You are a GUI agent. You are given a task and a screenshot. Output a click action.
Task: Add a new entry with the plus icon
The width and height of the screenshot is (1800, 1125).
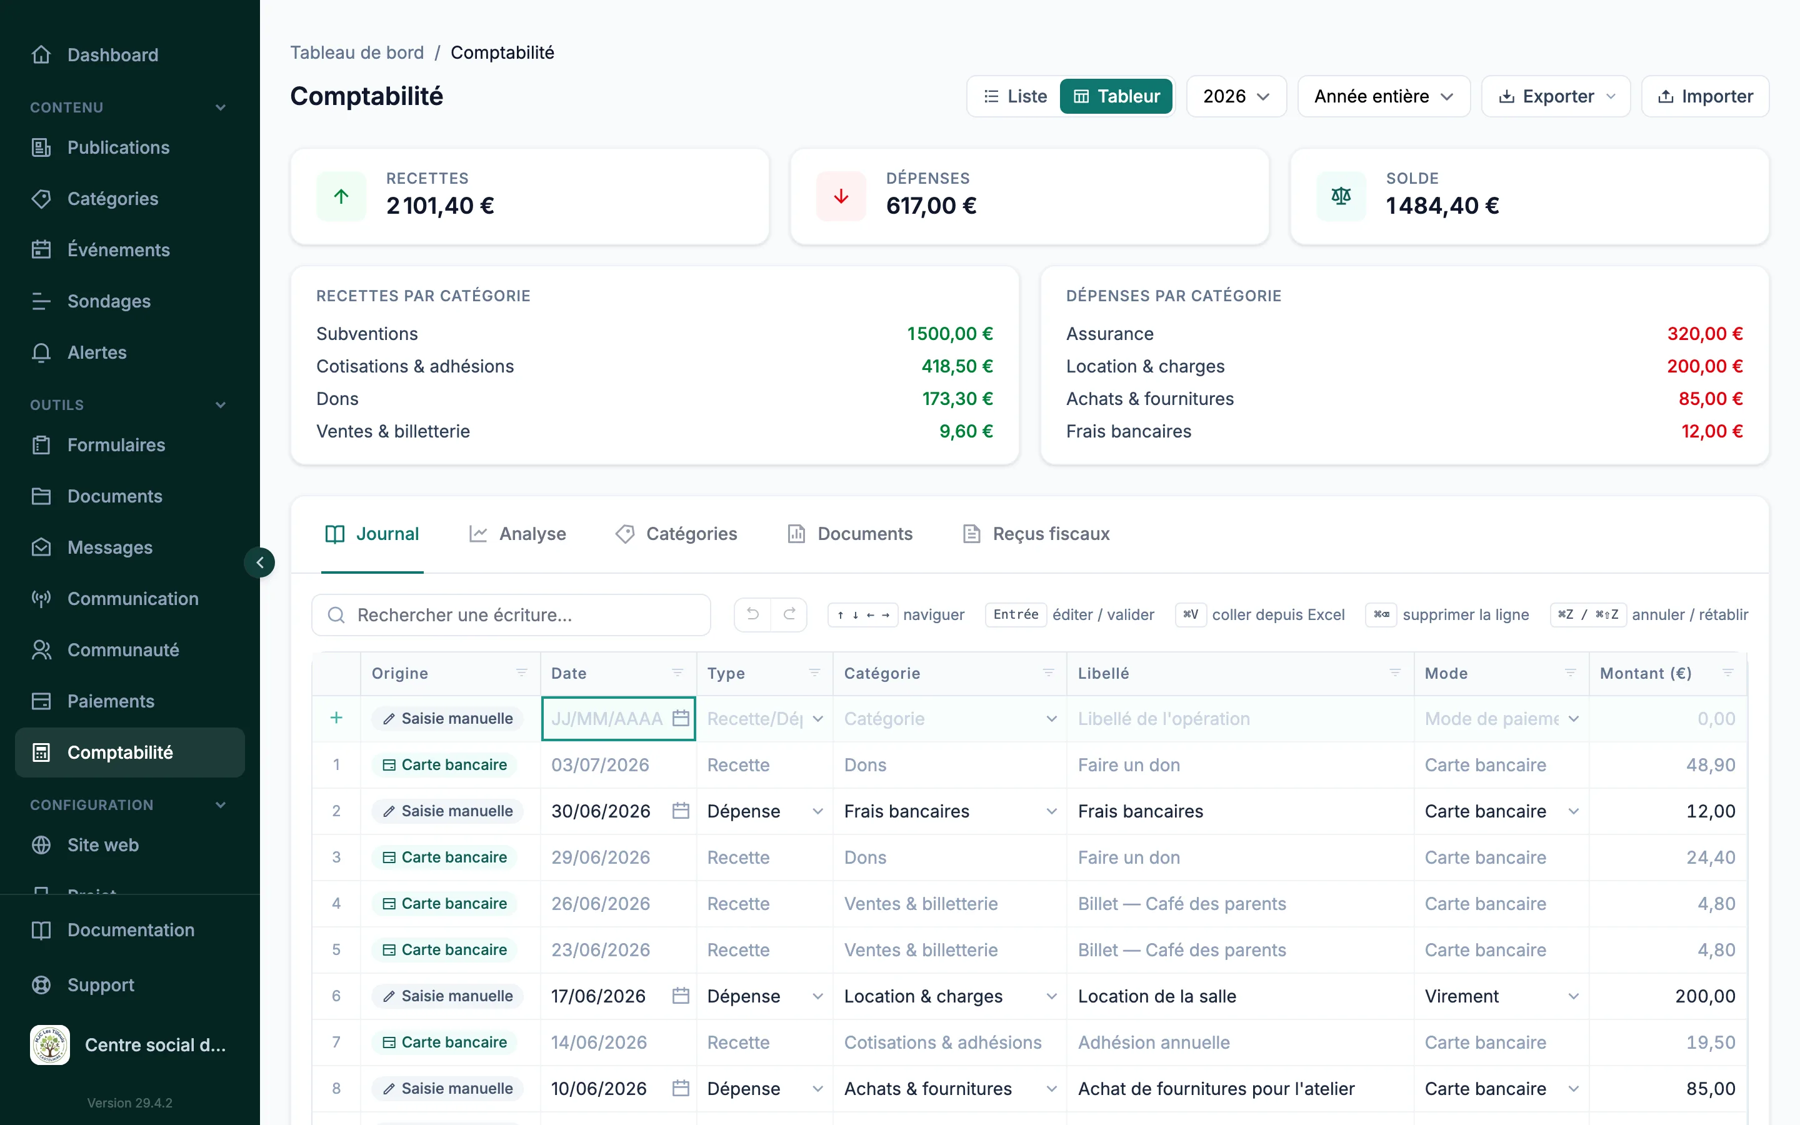tap(336, 718)
